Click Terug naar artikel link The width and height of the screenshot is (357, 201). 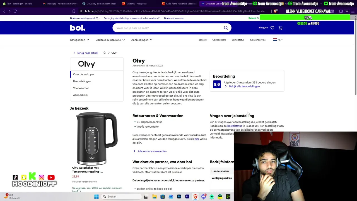pyautogui.click(x=86, y=53)
